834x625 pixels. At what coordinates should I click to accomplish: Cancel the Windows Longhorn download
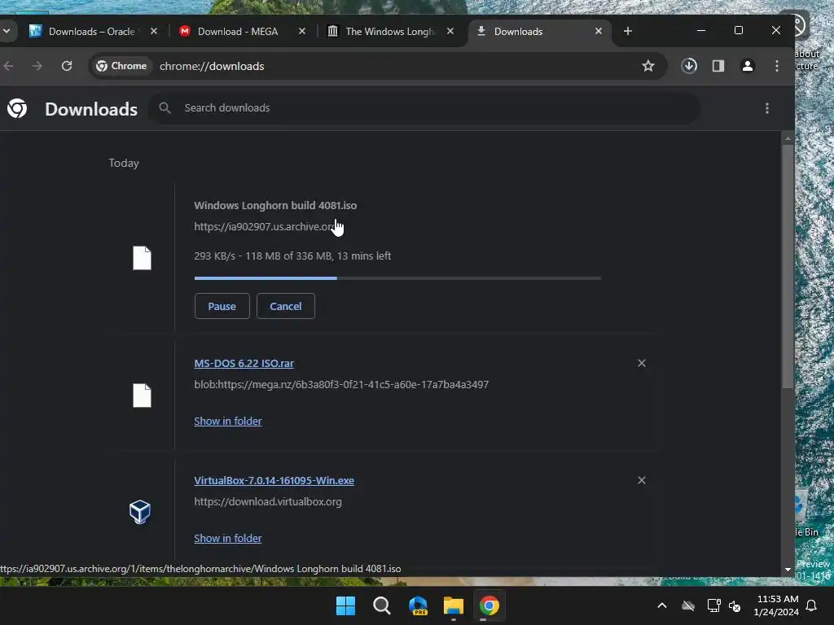tap(286, 306)
